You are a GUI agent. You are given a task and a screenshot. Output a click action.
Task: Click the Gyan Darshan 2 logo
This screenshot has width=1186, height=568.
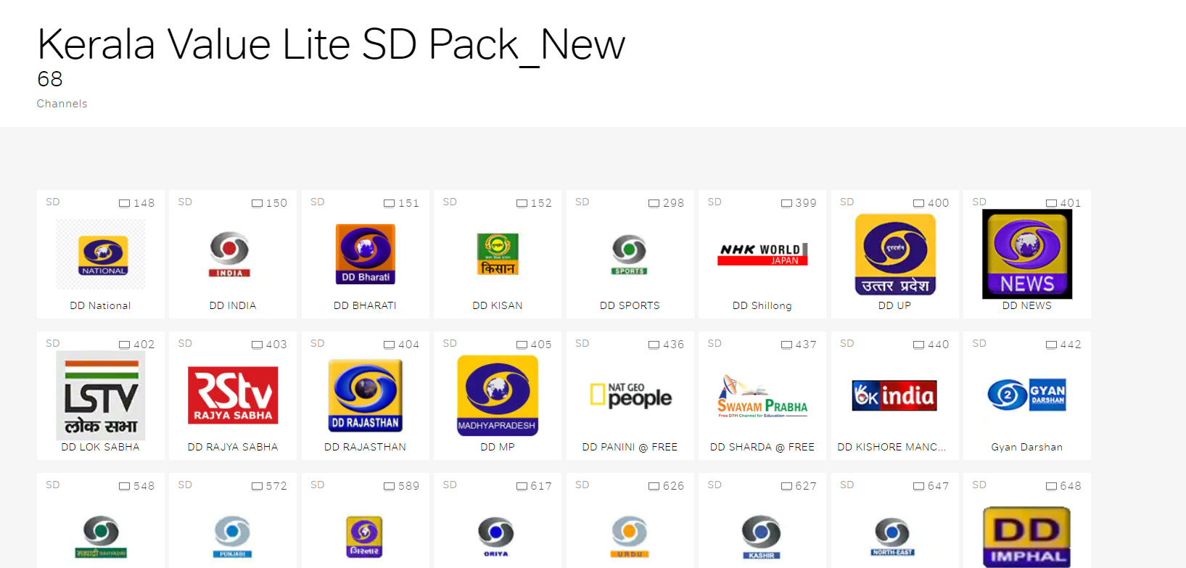[x=1027, y=395]
